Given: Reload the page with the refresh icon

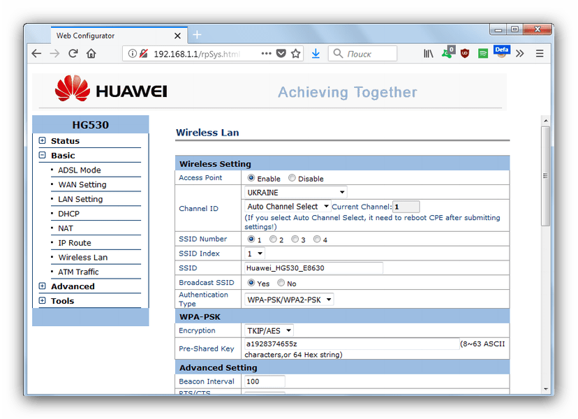Looking at the screenshot, I should [73, 54].
